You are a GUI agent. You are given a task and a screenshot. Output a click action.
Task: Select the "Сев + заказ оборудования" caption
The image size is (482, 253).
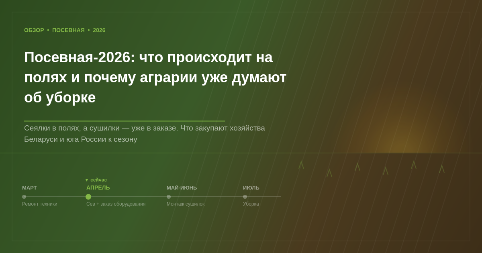pos(116,204)
